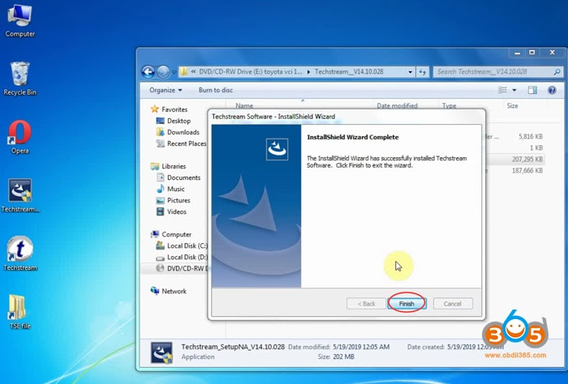Open Explorer help question mark icon

pos(552,90)
